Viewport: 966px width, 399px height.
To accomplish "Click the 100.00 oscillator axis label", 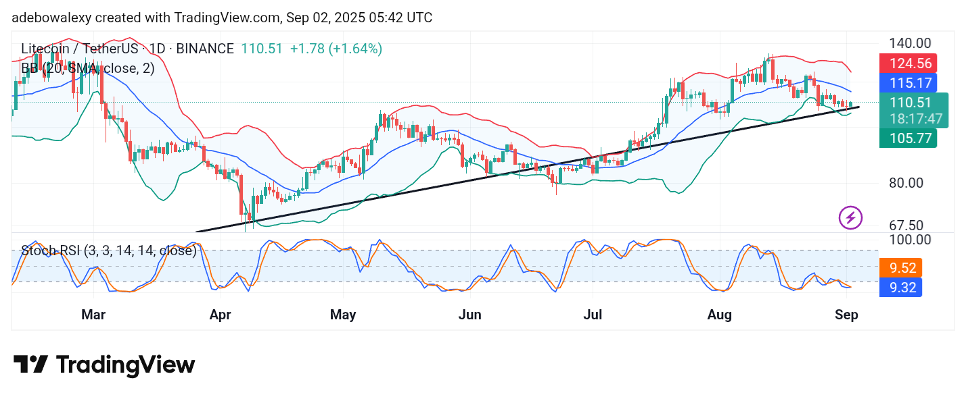I will pos(909,240).
